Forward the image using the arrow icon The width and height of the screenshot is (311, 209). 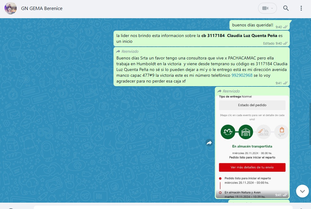click(x=209, y=143)
